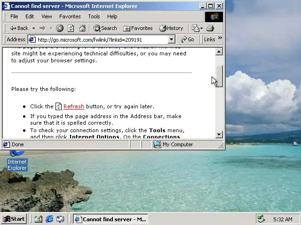301x225 pixels.
Task: Reload the page with the toolbar Refresh icon
Action: 71,28
